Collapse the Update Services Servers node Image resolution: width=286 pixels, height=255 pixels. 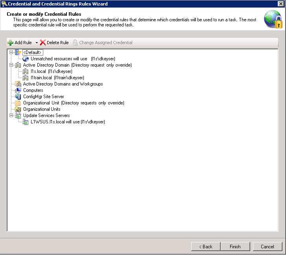(11, 115)
